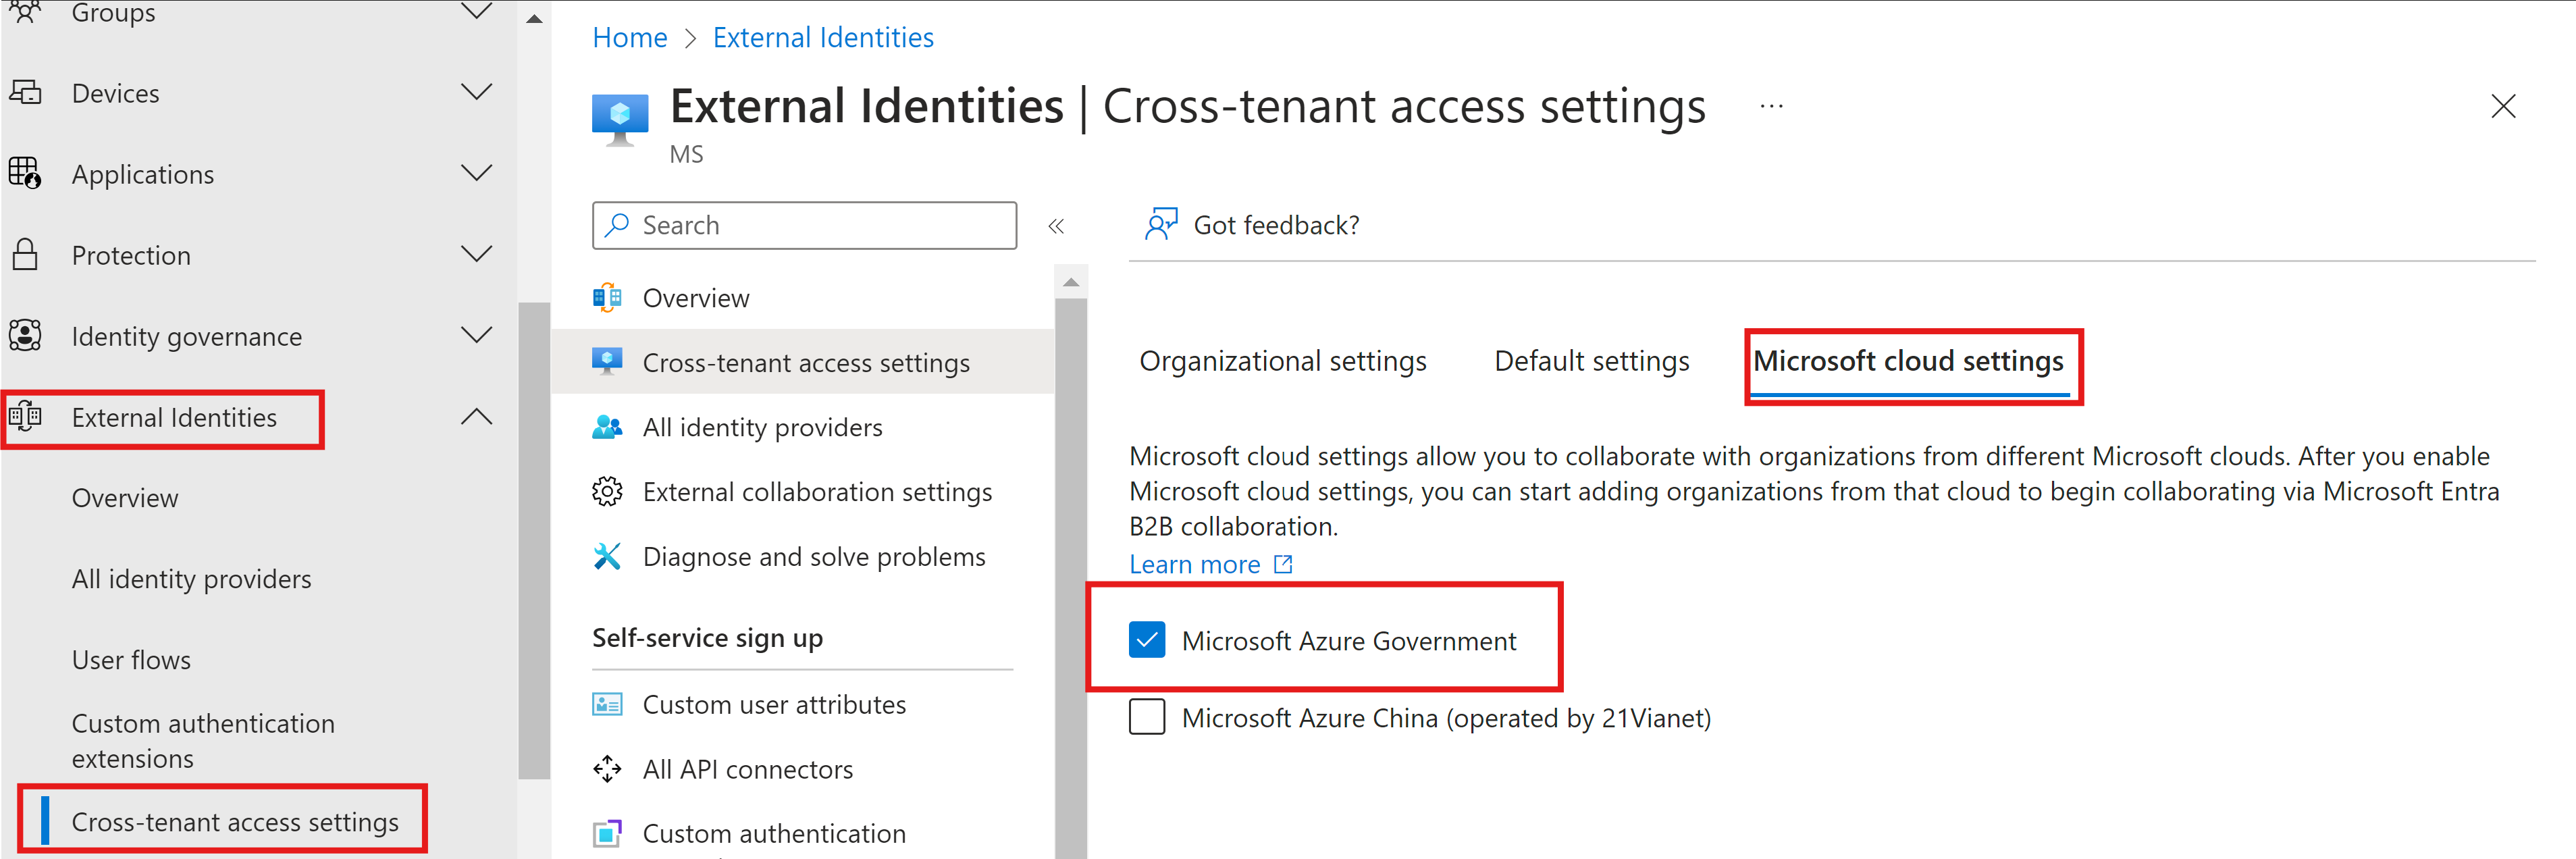The height and width of the screenshot is (859, 2576).
Task: Expand the Applications section chevron
Action: pos(477,173)
